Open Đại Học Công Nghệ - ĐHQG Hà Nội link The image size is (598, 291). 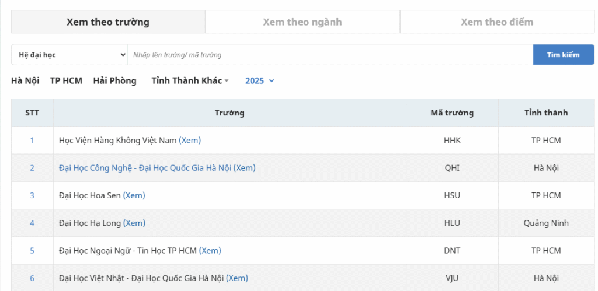coord(157,168)
